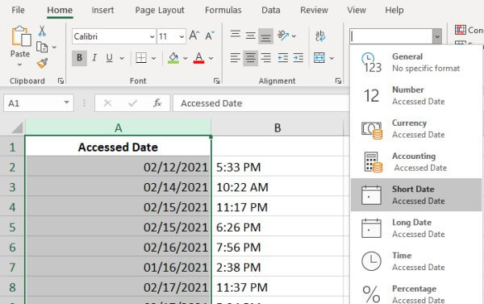The image size is (484, 304).
Task: Switch to the Page Layout tab
Action: tap(160, 10)
